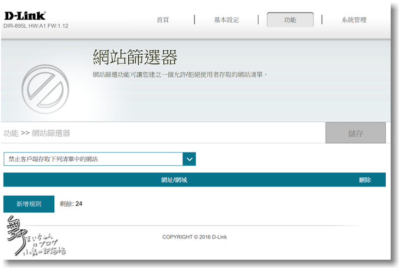Click the blog watermark logo at bottom-left
The image size is (399, 268).
tap(32, 236)
